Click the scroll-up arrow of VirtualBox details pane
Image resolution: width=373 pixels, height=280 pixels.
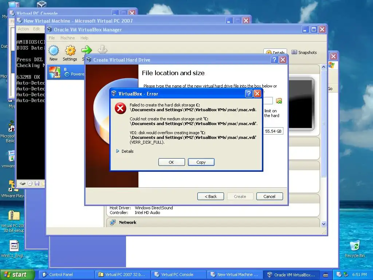[323, 67]
